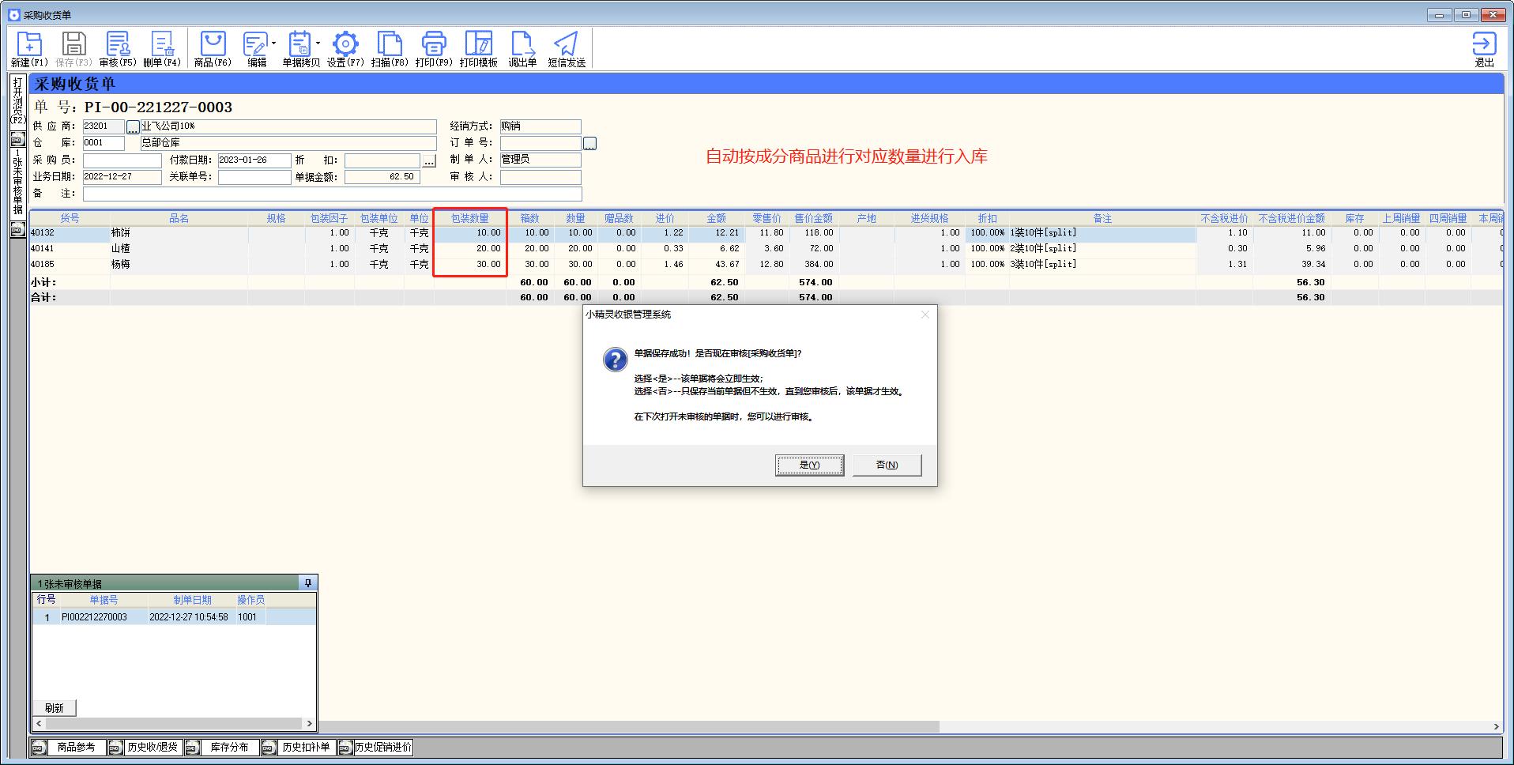Image resolution: width=1514 pixels, height=765 pixels.
Task: Click 包装数量 cell 30.00 of 杨梅
Action: pos(470,265)
